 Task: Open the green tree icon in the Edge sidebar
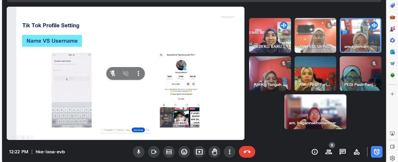coord(392,75)
